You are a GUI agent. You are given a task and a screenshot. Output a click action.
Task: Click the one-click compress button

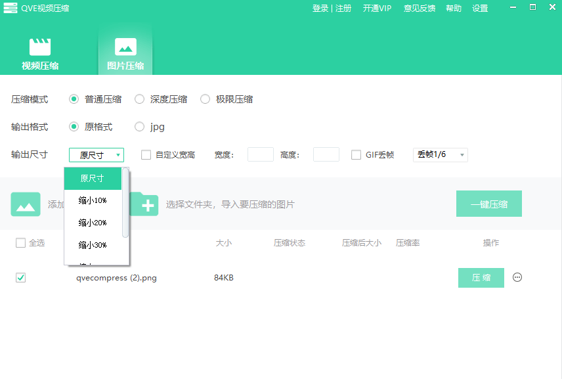click(489, 204)
